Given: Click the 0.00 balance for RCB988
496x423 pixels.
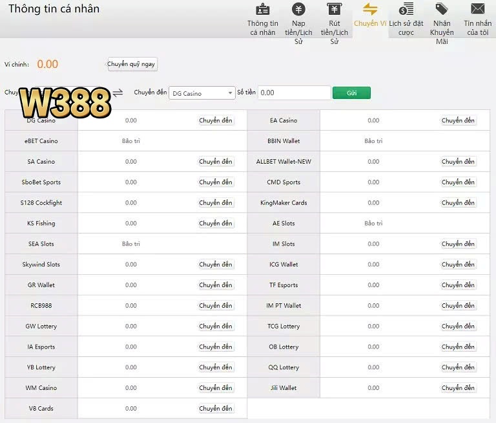Looking at the screenshot, I should click(131, 306).
